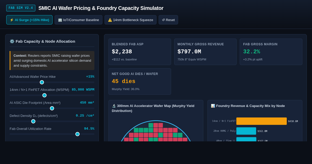This screenshot has height=164, width=312.
Task: Adjust the Defect Density D₀ slider
Action: point(52,121)
